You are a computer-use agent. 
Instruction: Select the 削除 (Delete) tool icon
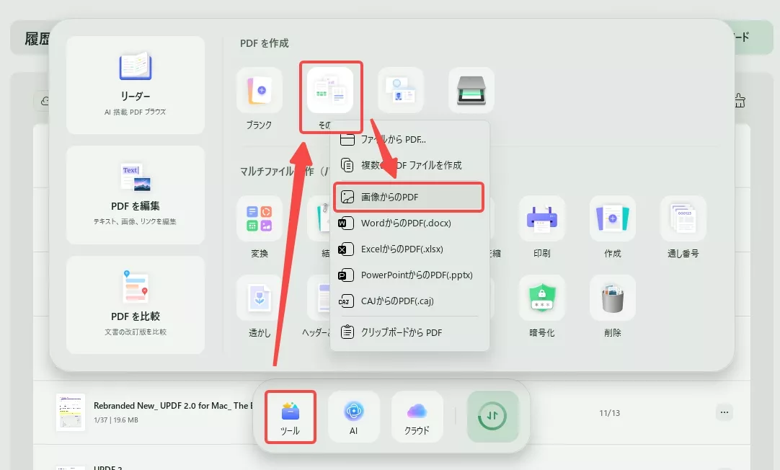tap(612, 298)
